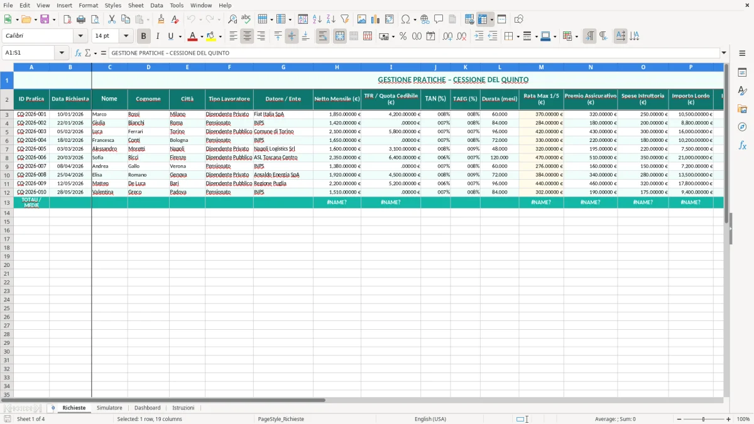This screenshot has height=424, width=754.
Task: Click the 100% zoom level
Action: (x=743, y=419)
